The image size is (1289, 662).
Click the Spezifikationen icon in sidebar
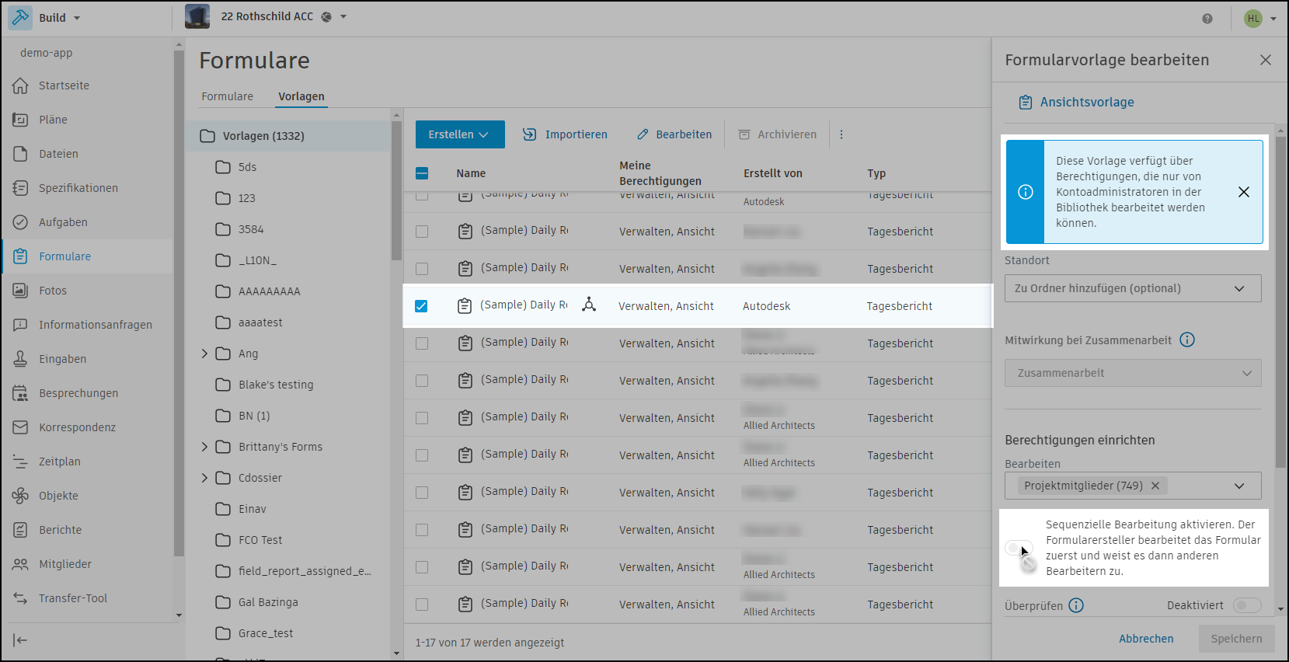click(20, 188)
